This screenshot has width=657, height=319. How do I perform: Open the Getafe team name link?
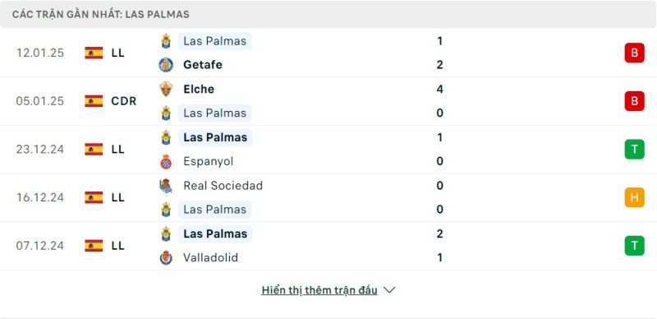pos(203,65)
